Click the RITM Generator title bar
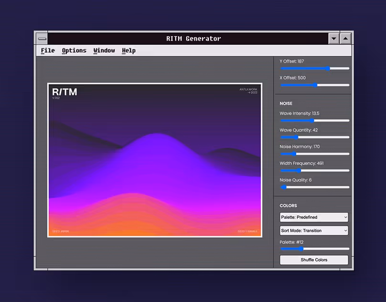 point(193,39)
